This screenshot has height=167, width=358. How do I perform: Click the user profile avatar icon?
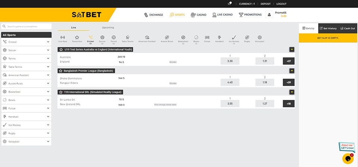269,14
